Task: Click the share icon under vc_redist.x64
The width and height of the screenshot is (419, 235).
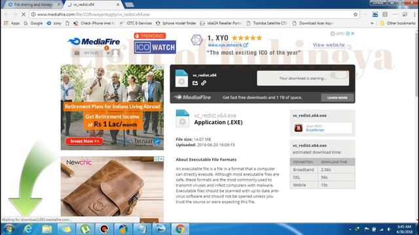Action: tap(195, 83)
